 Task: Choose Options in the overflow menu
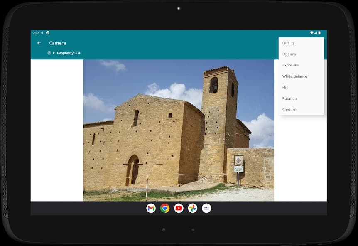[x=289, y=54]
